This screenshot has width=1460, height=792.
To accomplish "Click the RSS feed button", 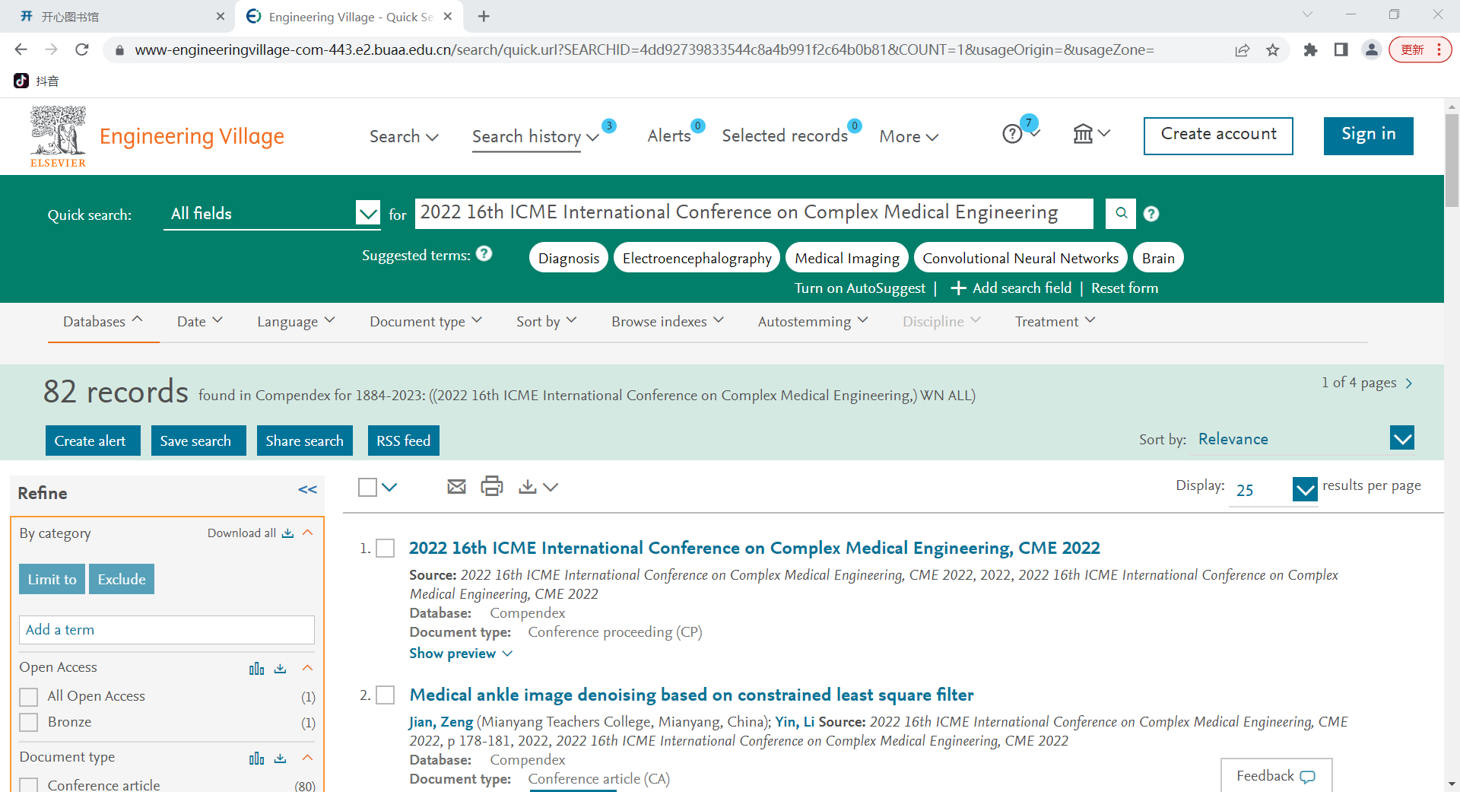I will coord(404,441).
